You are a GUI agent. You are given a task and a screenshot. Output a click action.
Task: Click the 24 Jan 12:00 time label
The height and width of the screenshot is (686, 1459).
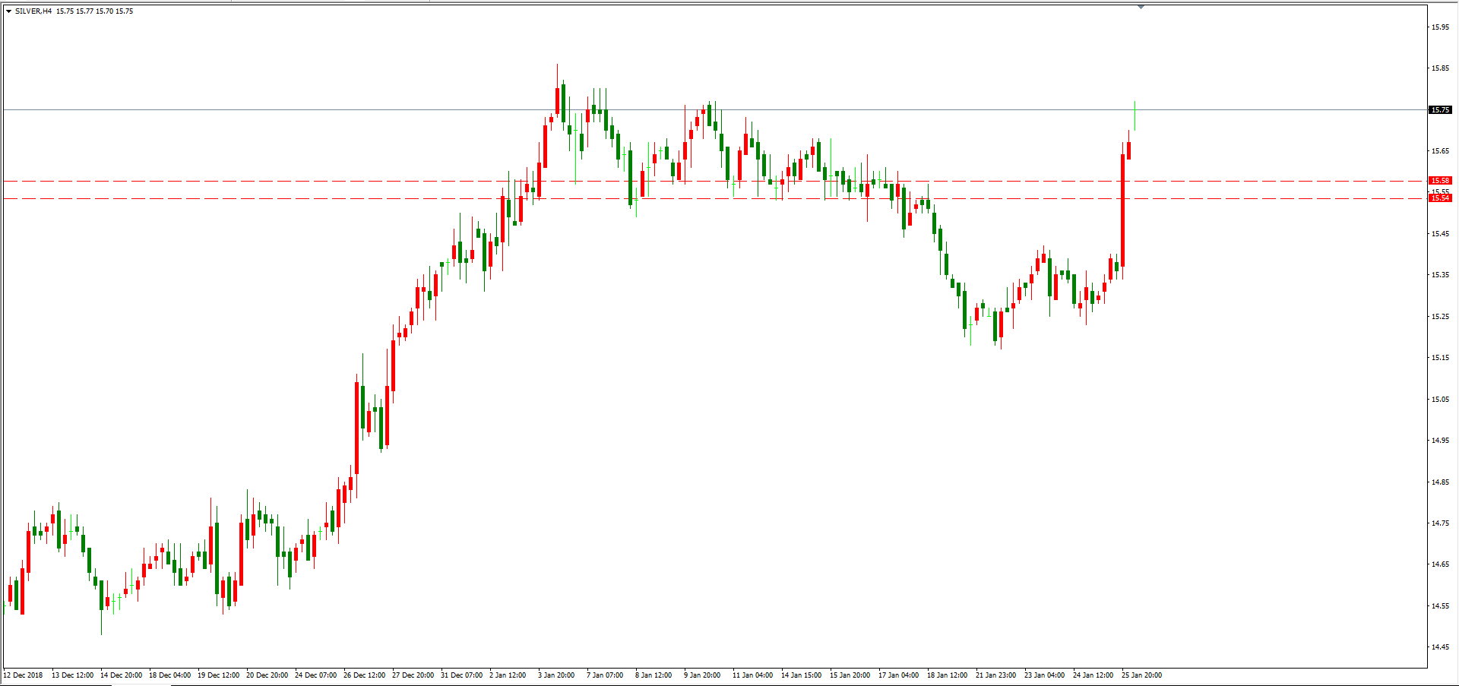pyautogui.click(x=1093, y=675)
